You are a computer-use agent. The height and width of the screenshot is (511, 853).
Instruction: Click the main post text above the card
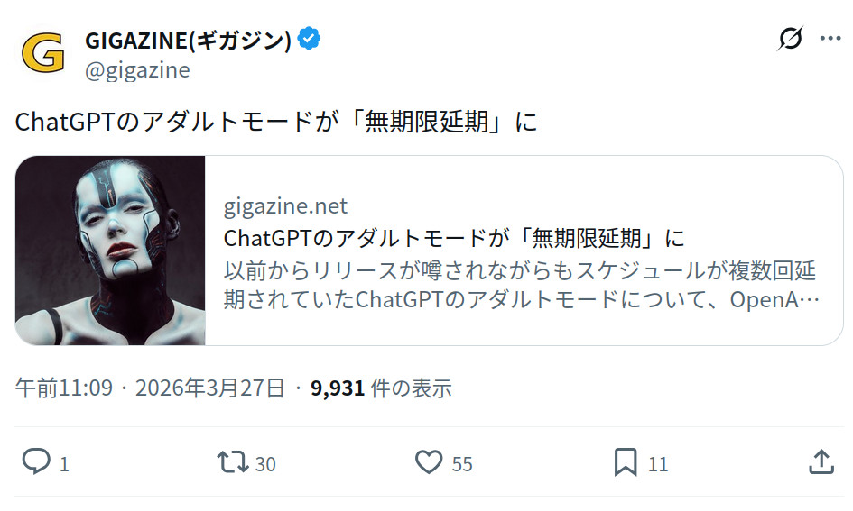coord(276,122)
